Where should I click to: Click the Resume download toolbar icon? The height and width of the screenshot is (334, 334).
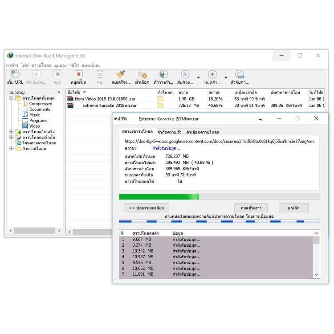36,74
